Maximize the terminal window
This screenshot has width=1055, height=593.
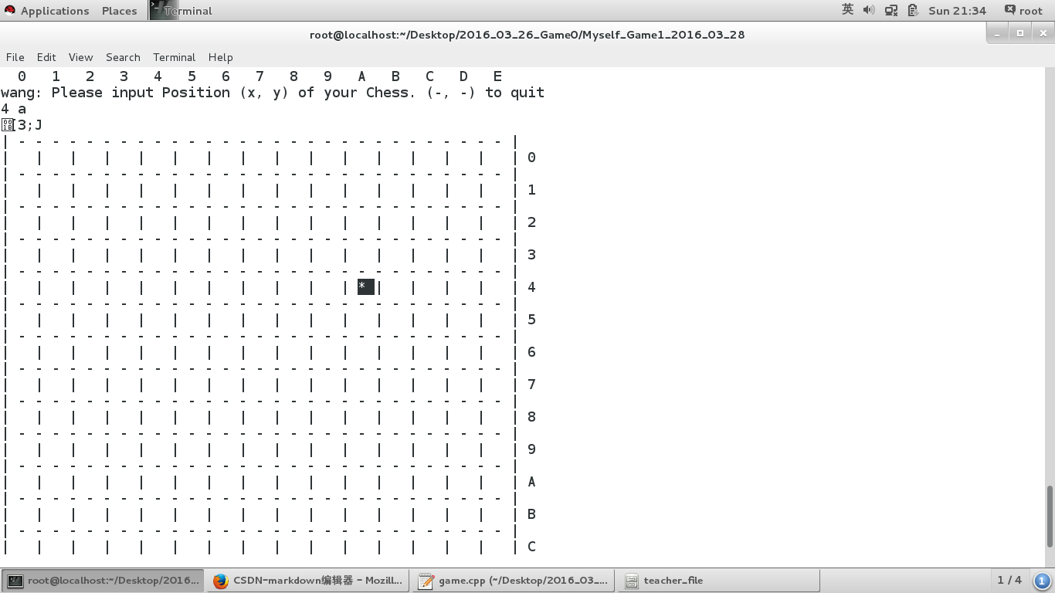coord(1020,34)
